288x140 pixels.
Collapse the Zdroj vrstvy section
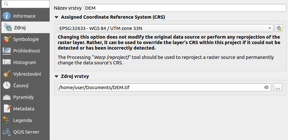click(56, 76)
